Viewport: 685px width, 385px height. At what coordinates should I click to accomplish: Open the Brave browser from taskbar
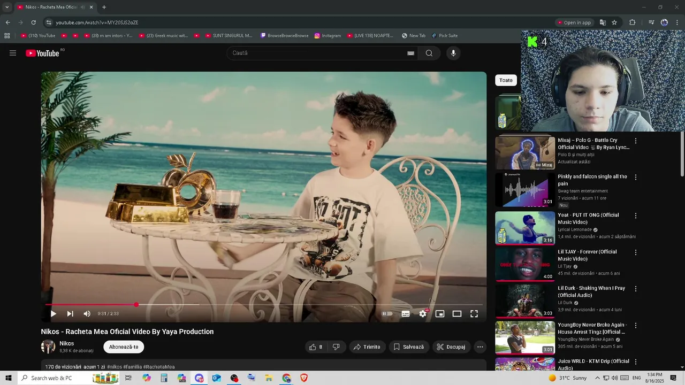point(304,378)
